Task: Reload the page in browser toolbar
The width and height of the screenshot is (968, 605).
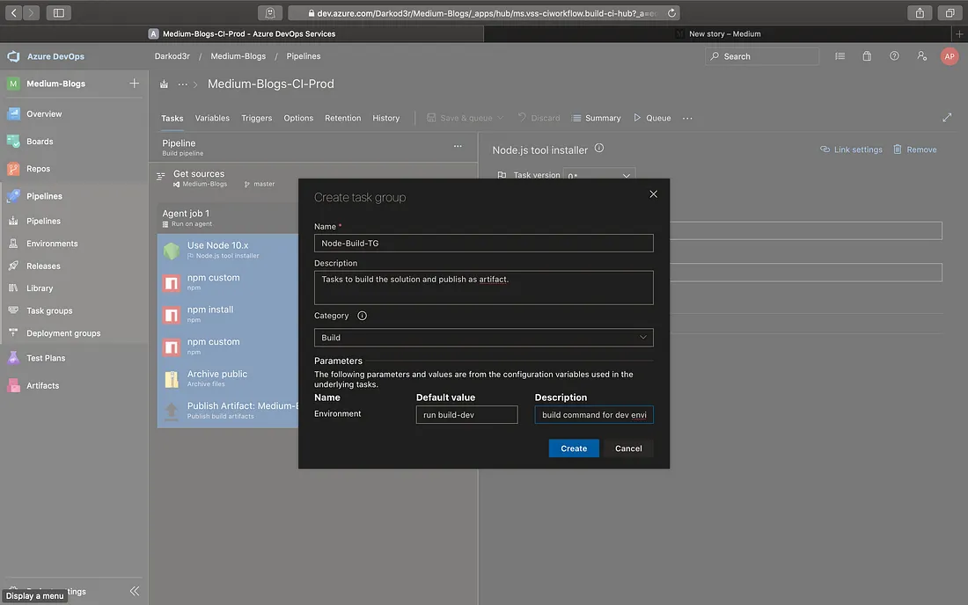Action: (671, 13)
